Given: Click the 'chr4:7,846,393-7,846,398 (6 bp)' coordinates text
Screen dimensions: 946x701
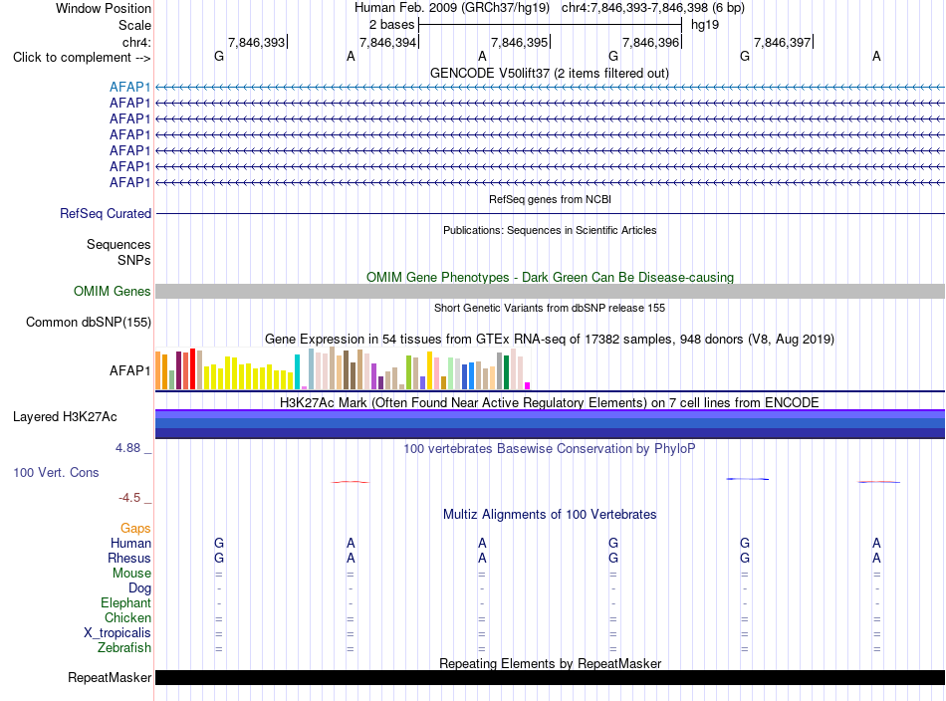Looking at the screenshot, I should pos(653,8).
